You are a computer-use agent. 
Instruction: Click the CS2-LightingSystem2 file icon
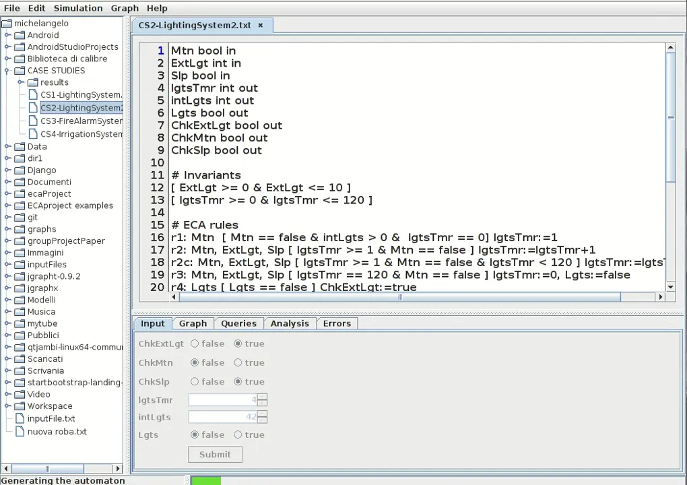click(33, 107)
